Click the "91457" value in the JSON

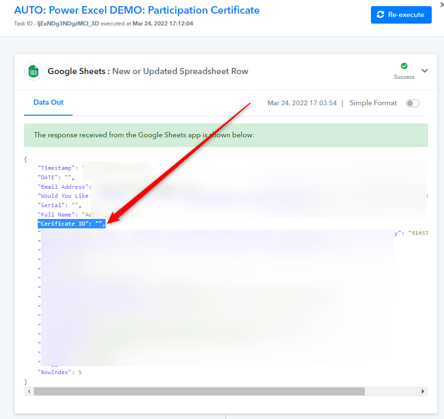(418, 233)
